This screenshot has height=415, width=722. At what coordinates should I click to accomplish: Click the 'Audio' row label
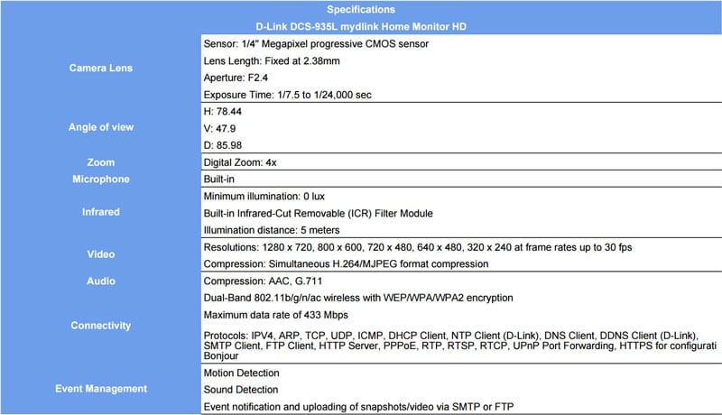pos(101,281)
